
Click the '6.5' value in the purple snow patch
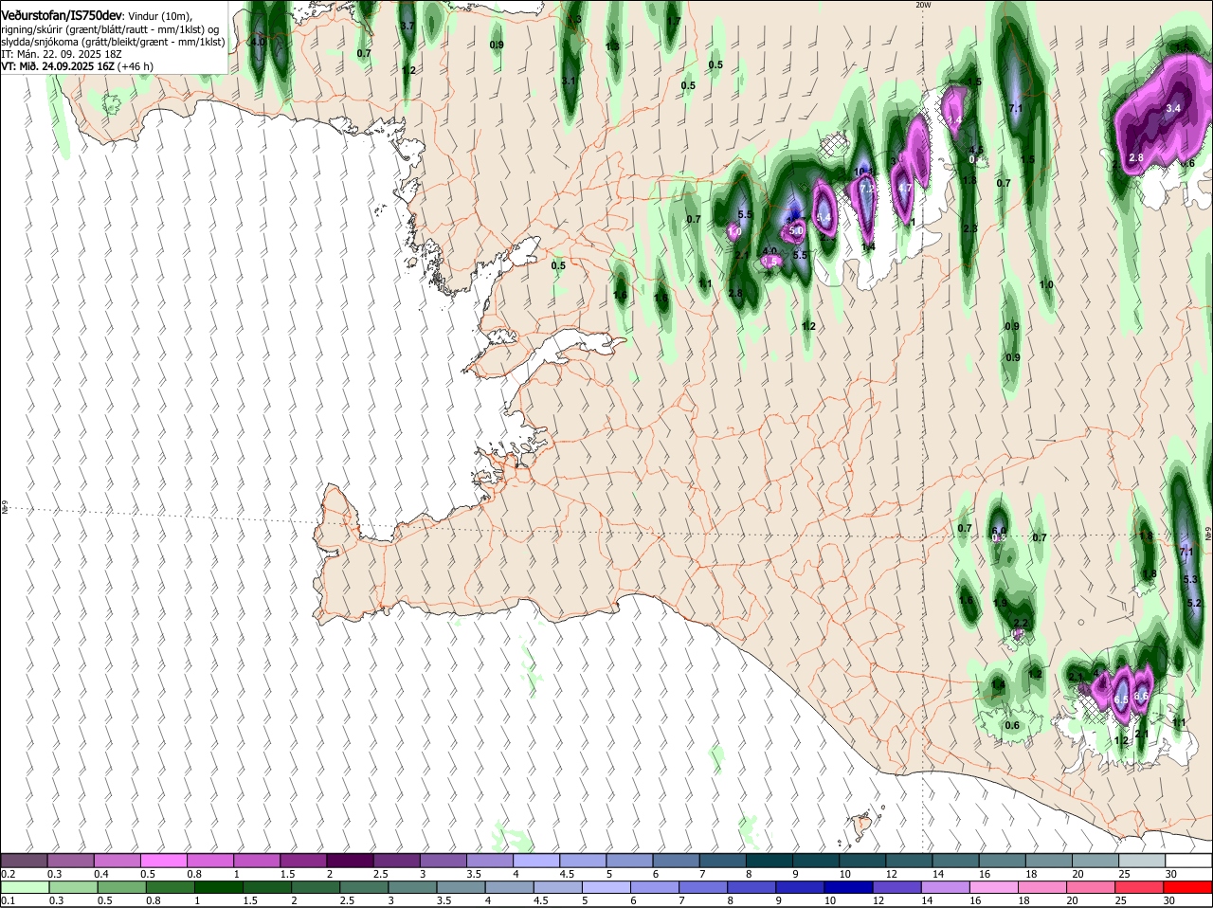(x=1120, y=699)
